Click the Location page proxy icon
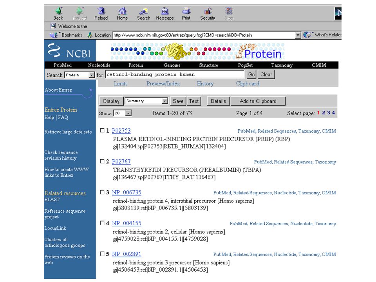The width and height of the screenshot is (376, 282). 90,35
